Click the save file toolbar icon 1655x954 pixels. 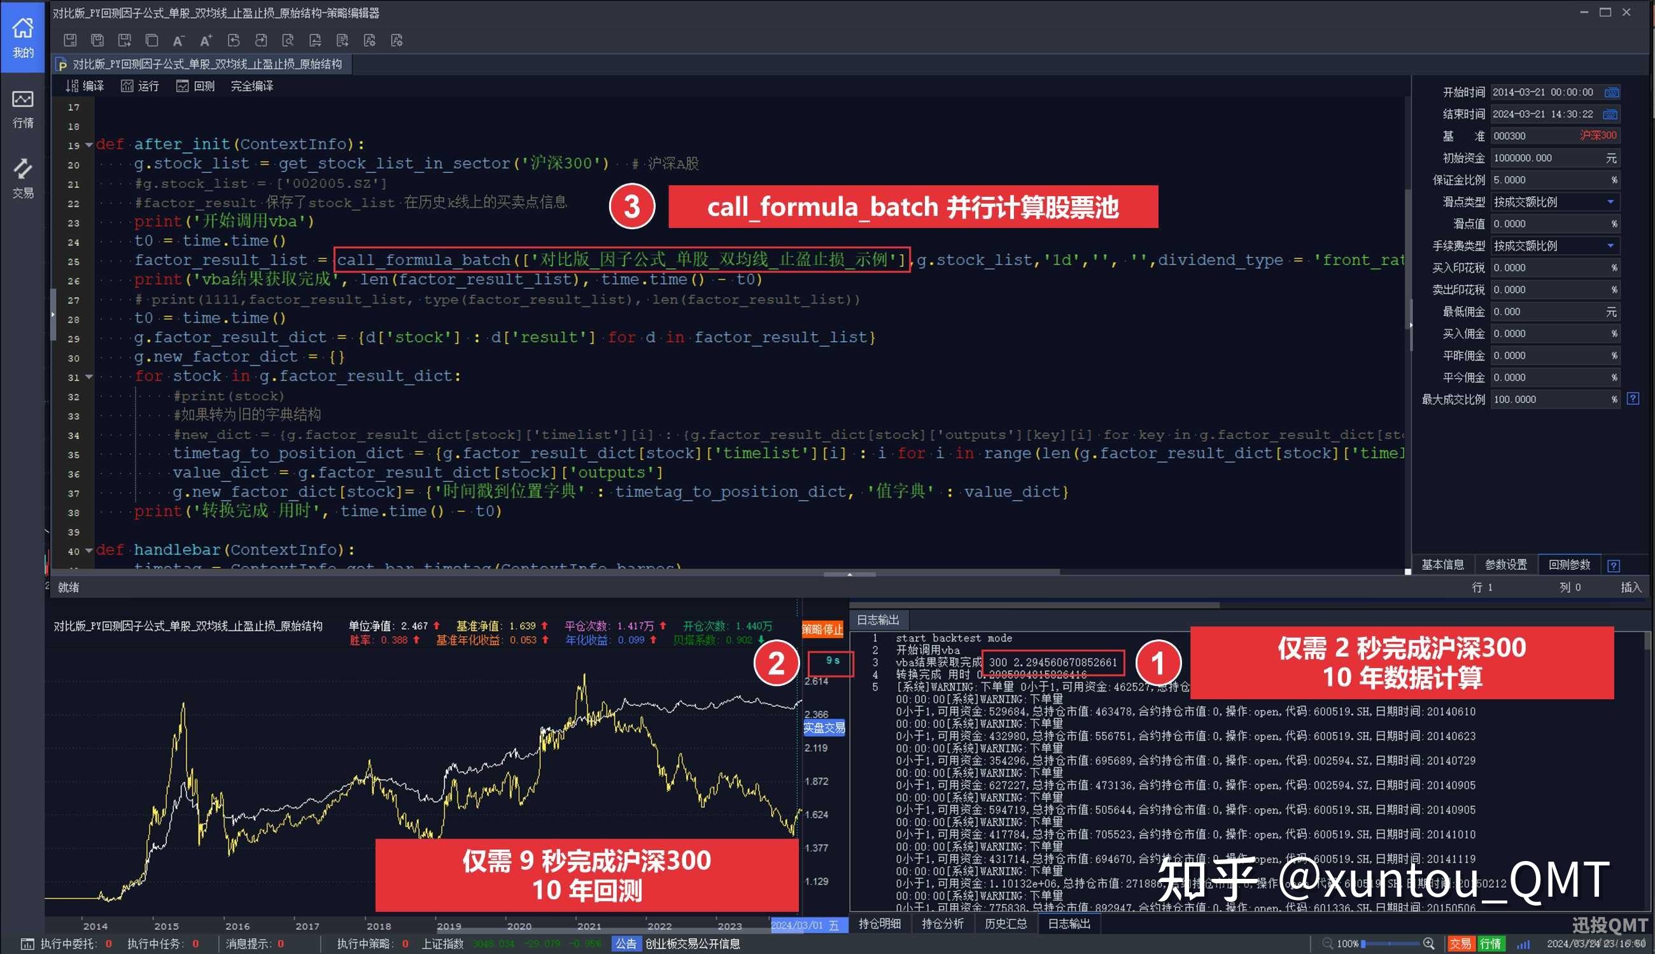[70, 41]
